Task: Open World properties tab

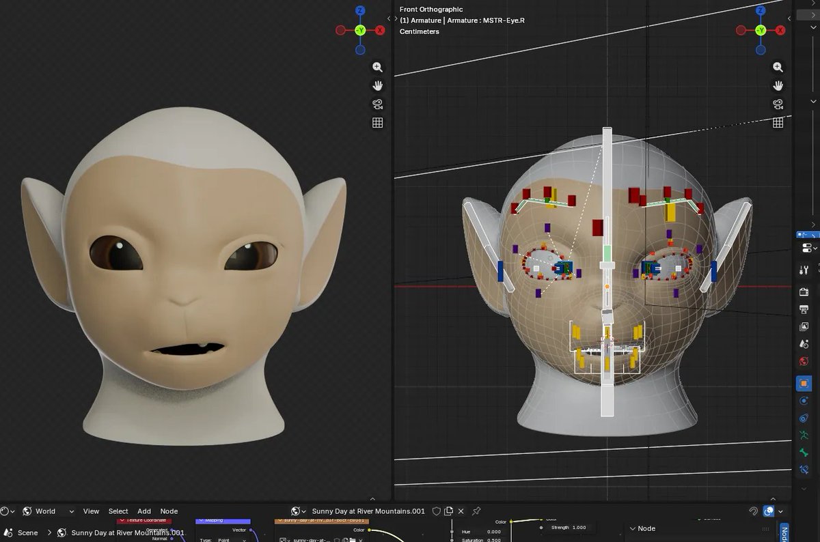Action: click(804, 362)
